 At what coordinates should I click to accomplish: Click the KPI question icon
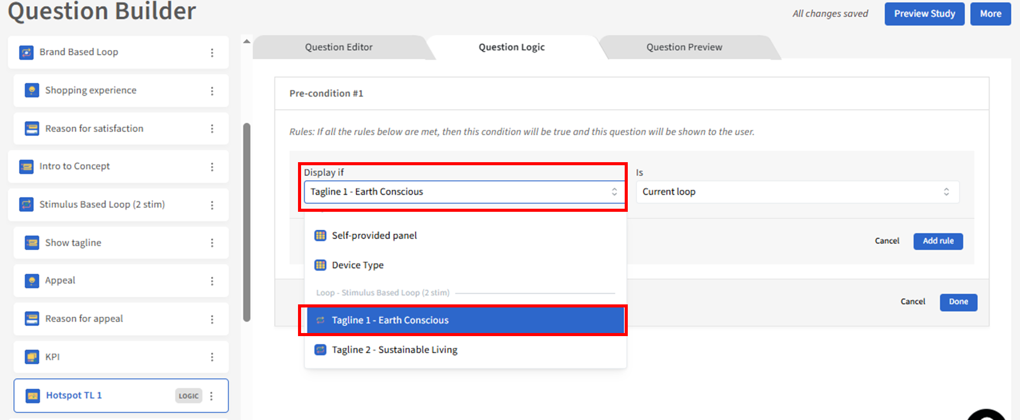coord(32,357)
